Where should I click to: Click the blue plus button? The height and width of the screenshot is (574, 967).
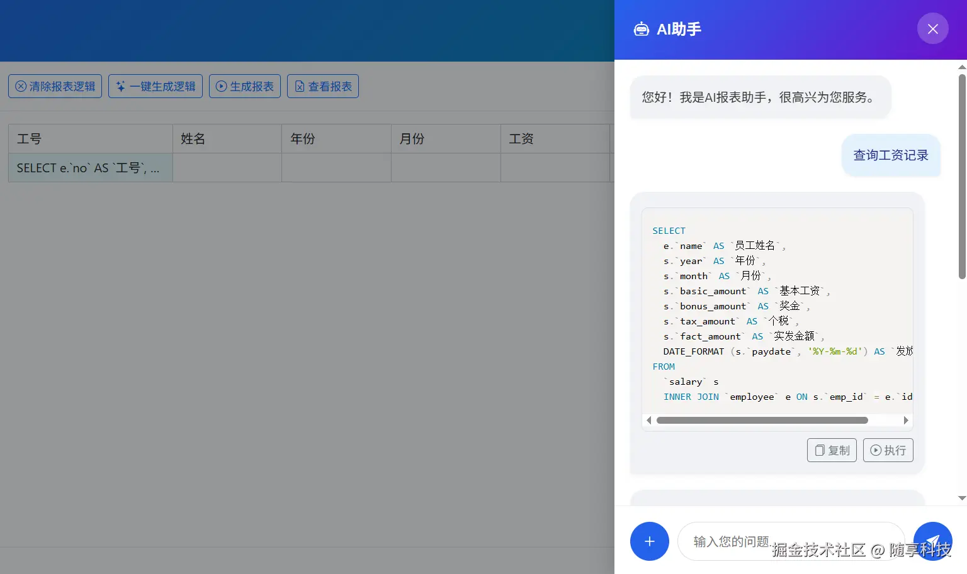tap(649, 541)
